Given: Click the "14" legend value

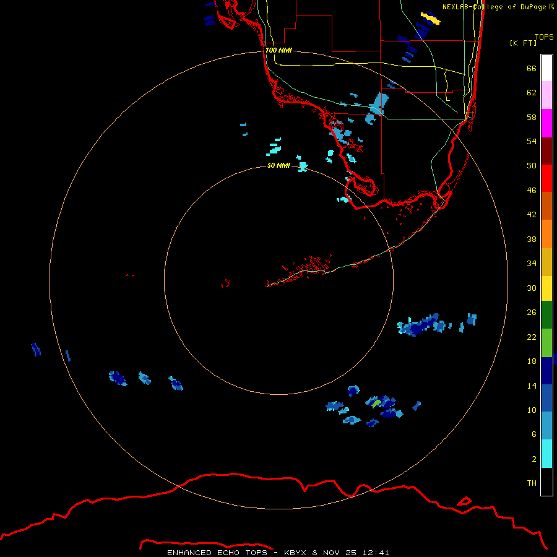Looking at the screenshot, I should [532, 386].
